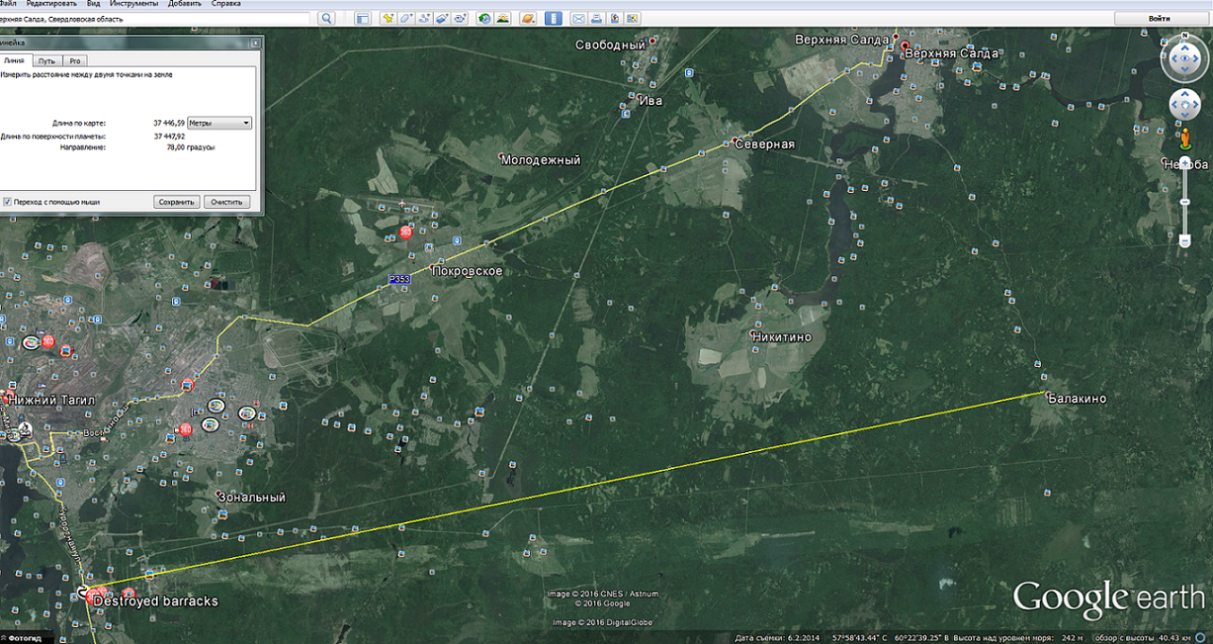Image resolution: width=1213 pixels, height=644 pixels.
Task: Click the Очистить button
Action: pos(227,202)
